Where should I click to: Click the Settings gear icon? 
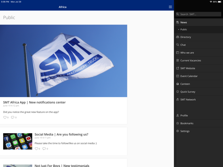(x=177, y=131)
